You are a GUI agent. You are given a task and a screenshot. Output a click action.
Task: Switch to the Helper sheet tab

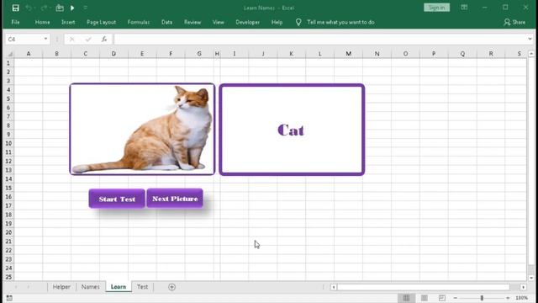coord(61,287)
